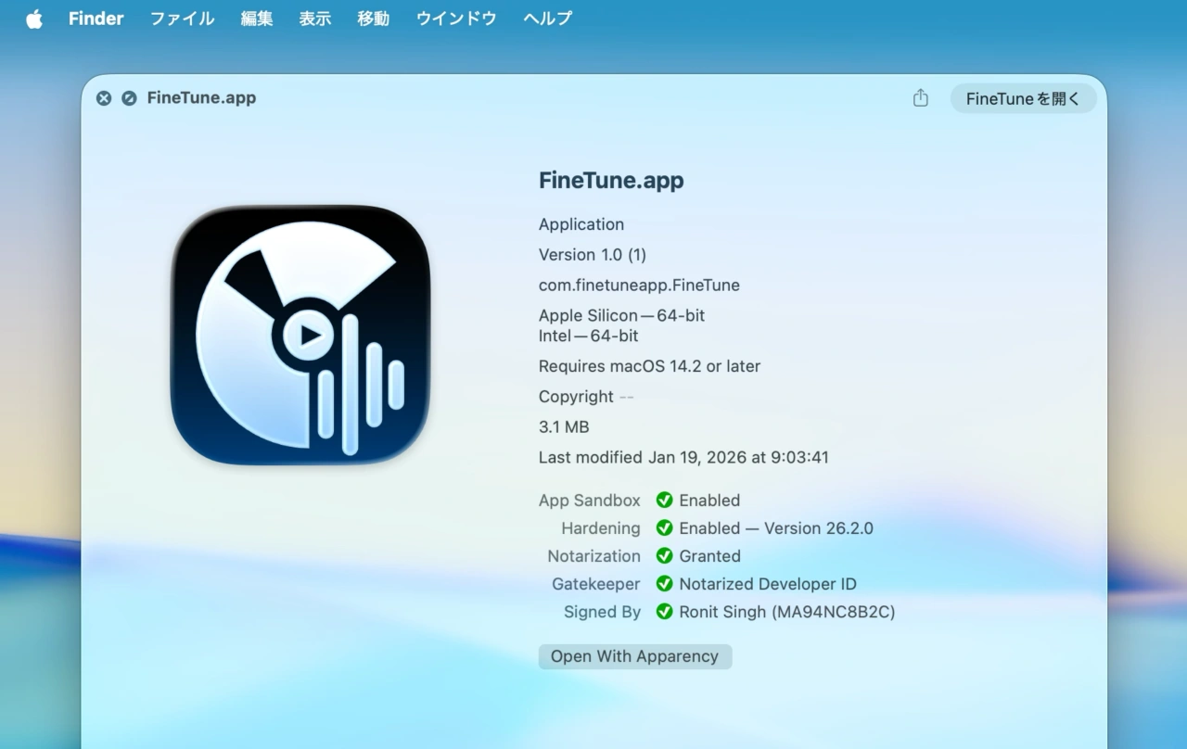Click the Apple logo menu

coord(34,19)
